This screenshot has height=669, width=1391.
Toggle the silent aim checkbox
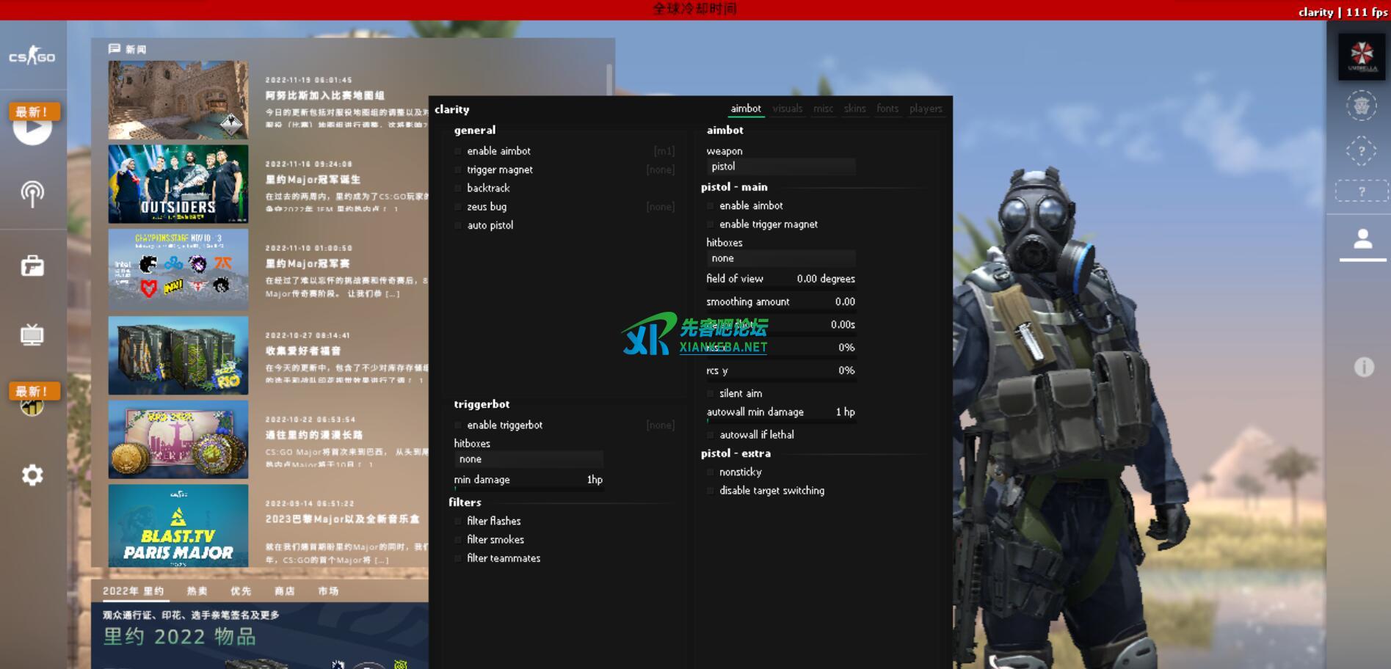[x=711, y=394]
